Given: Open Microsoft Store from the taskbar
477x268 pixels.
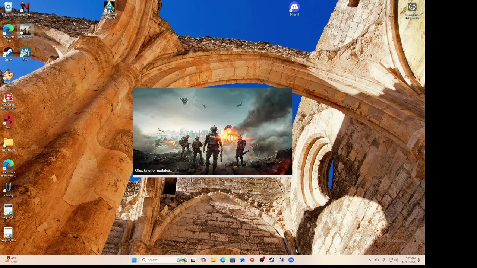Looking at the screenshot, I should (233, 260).
